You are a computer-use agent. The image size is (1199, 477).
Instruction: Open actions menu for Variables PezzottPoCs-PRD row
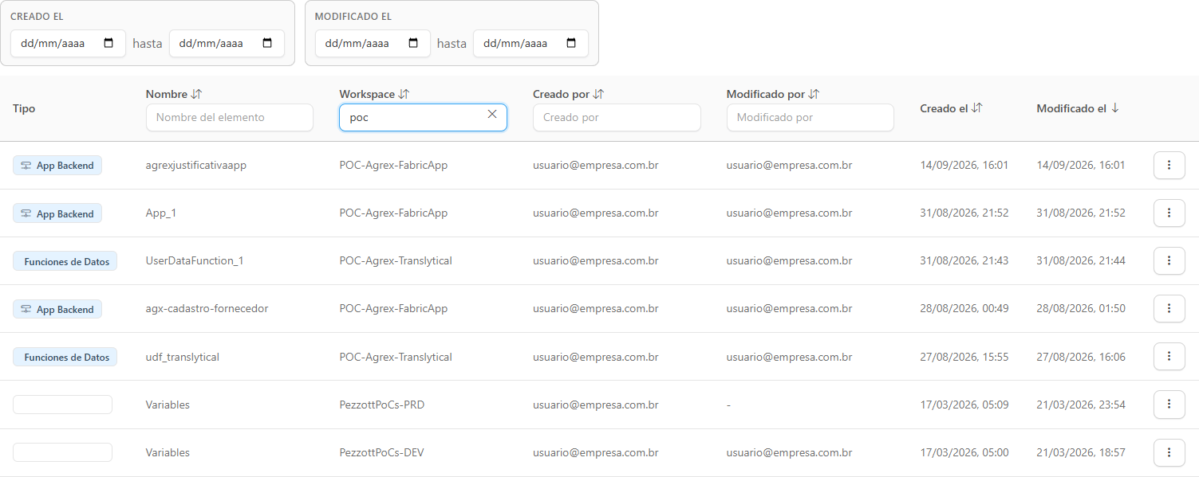point(1169,405)
